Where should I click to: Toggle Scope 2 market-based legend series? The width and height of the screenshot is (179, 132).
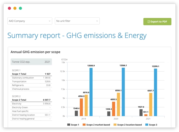point(96,125)
